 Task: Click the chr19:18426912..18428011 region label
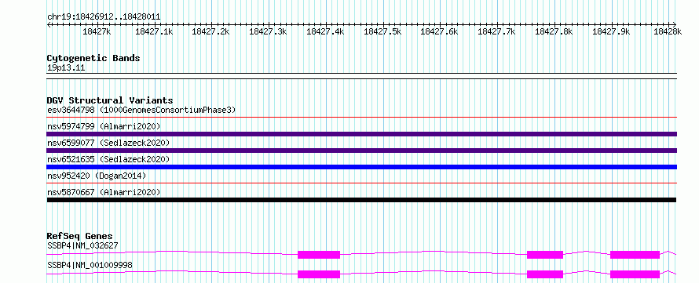click(104, 16)
